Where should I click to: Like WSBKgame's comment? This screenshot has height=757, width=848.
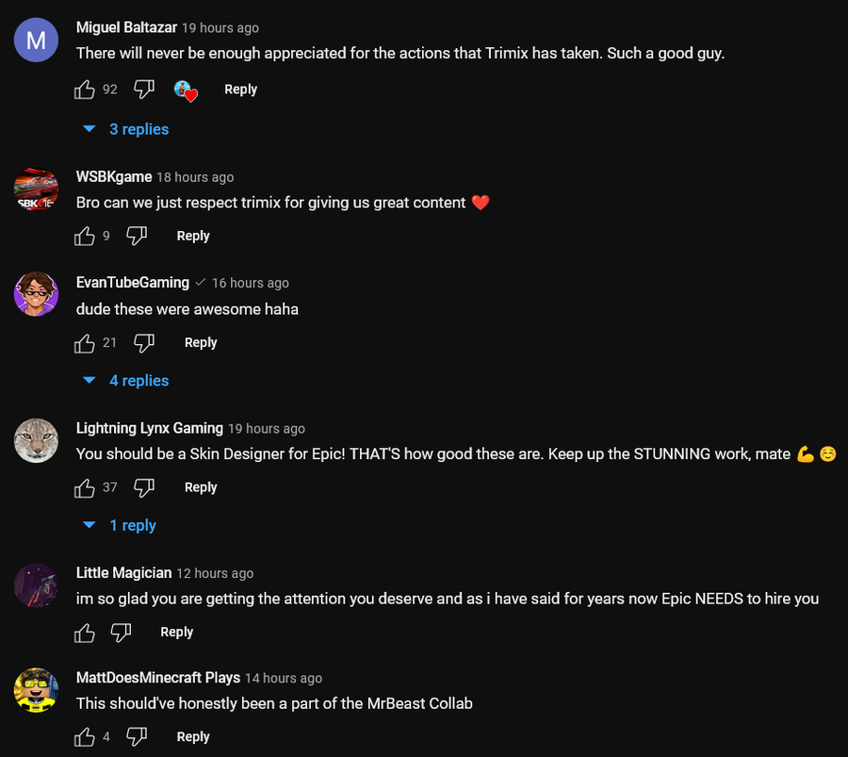click(x=85, y=236)
